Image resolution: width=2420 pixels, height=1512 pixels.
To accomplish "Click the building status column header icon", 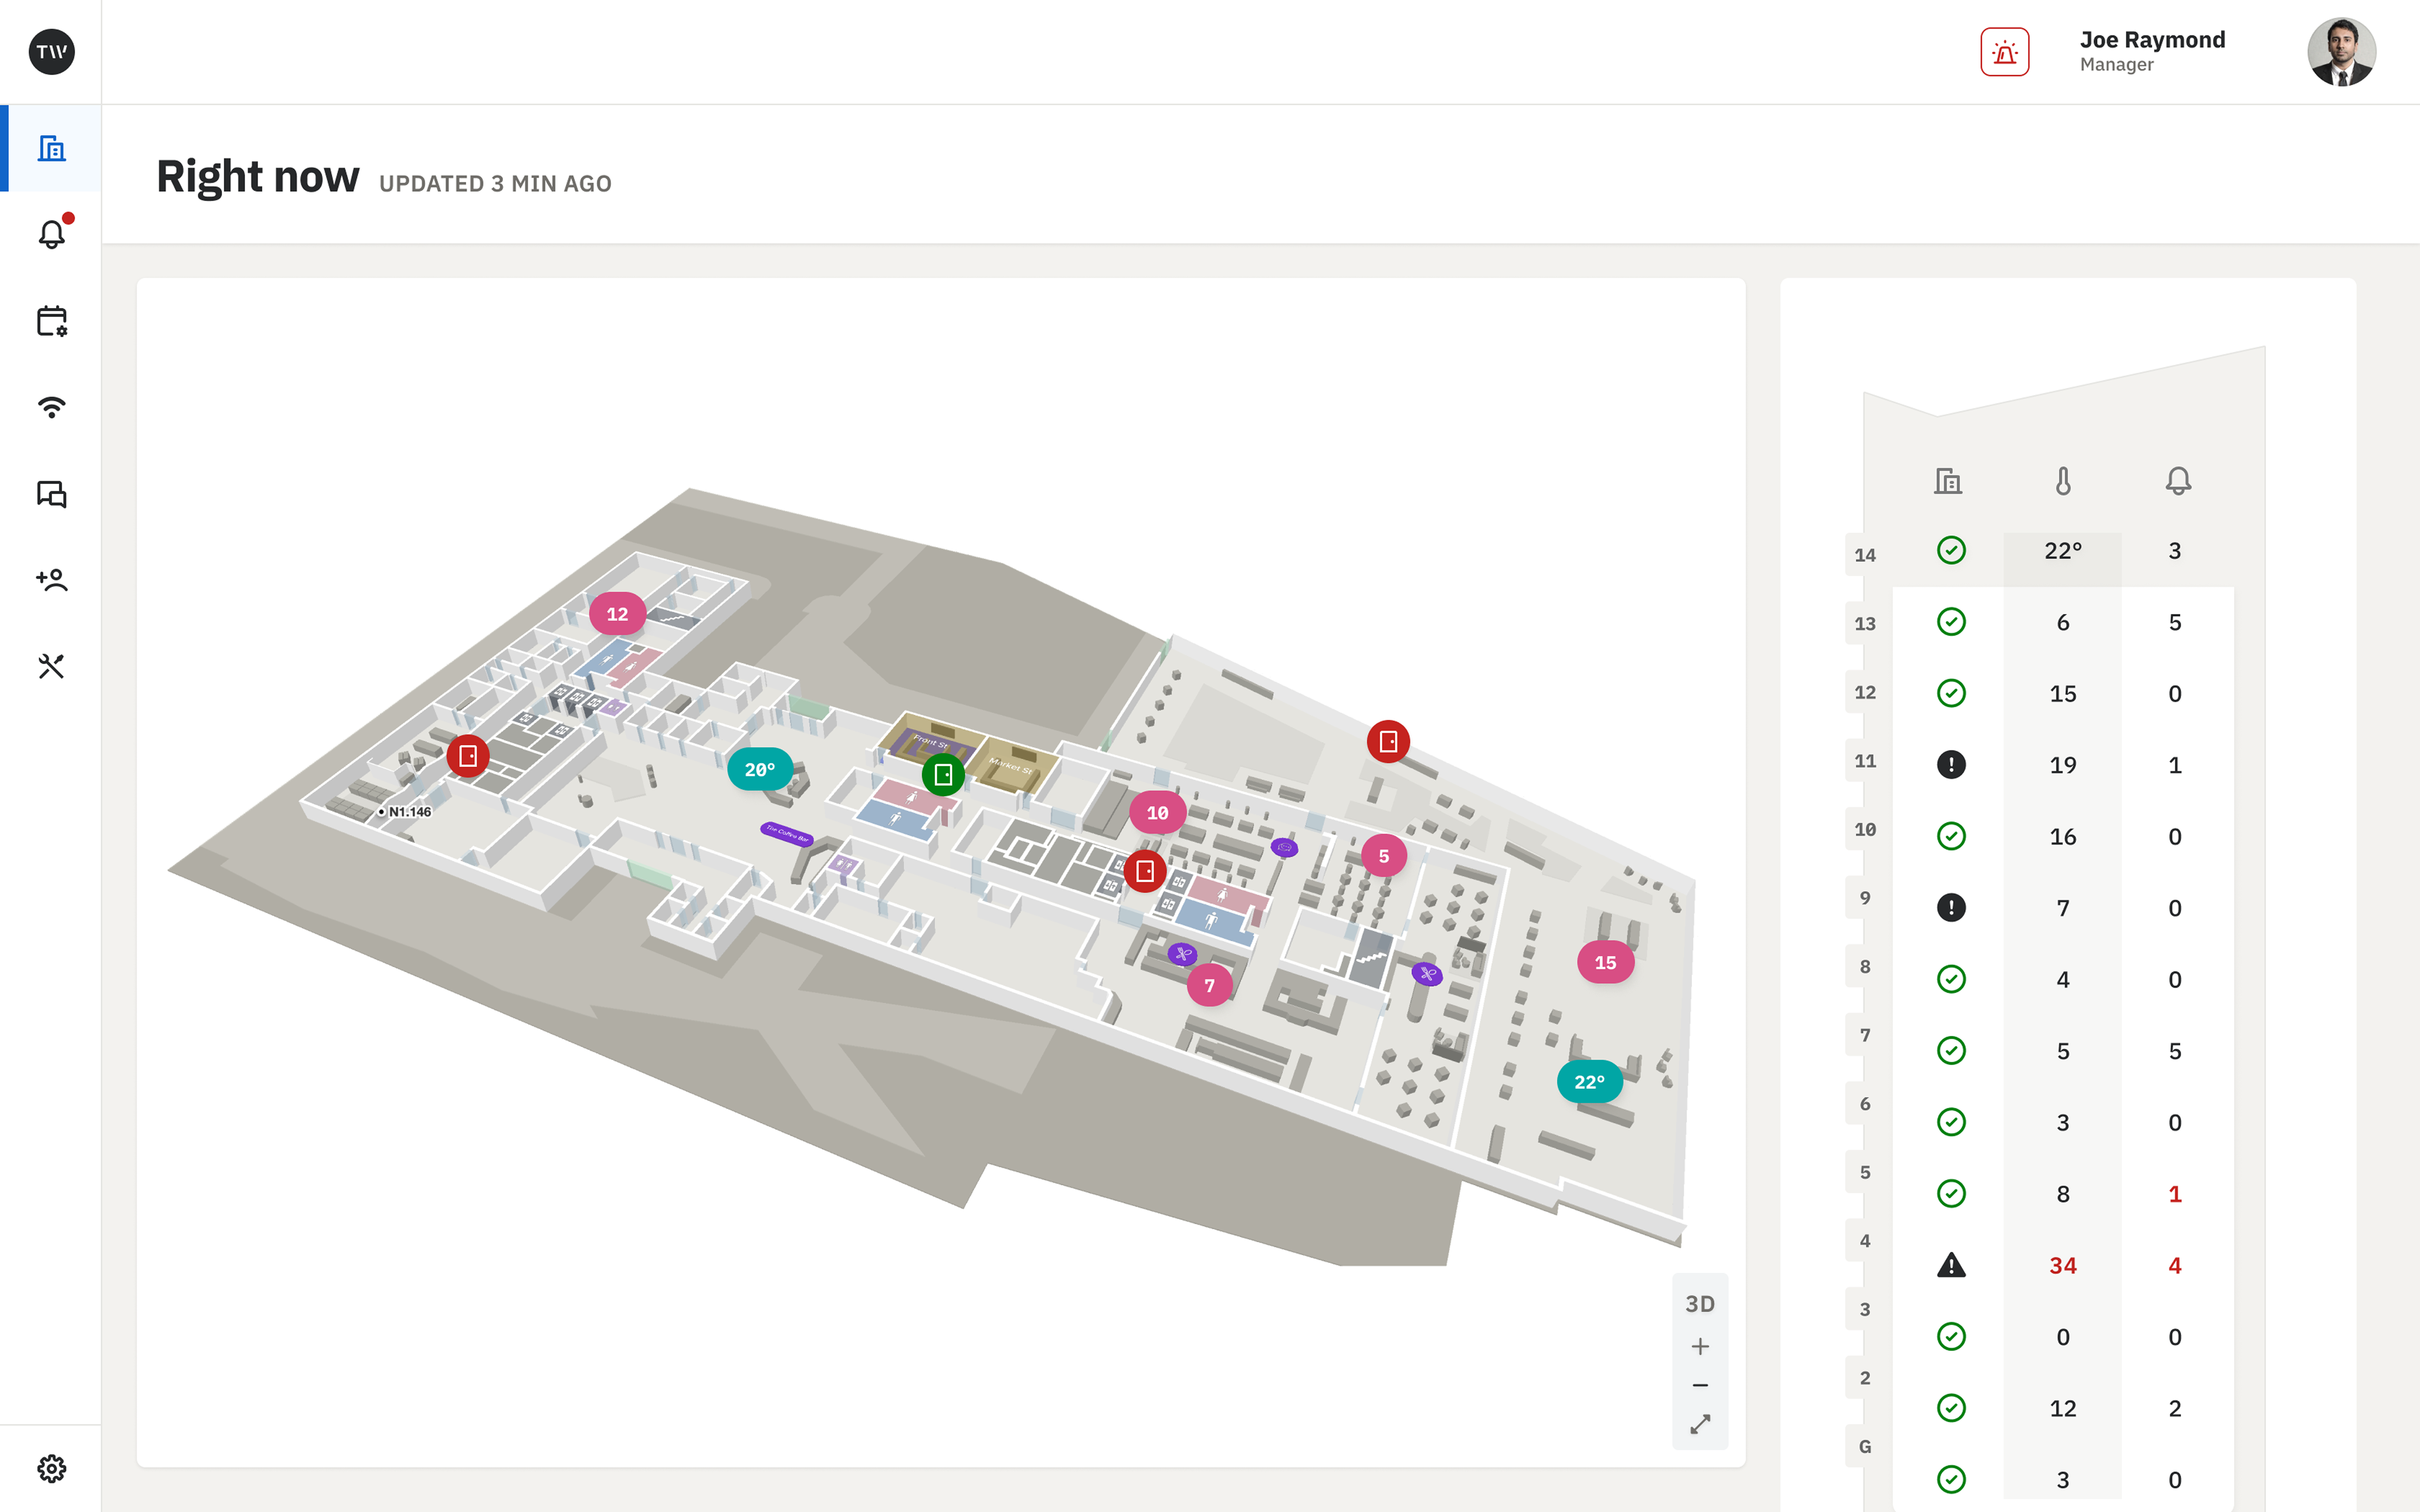I will pyautogui.click(x=1947, y=481).
